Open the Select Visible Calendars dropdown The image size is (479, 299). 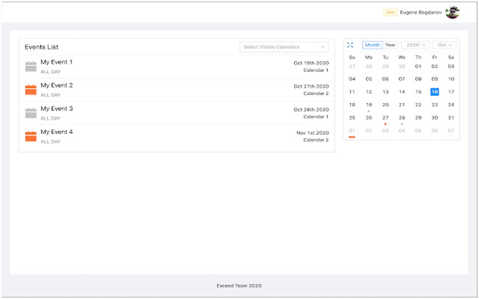click(x=284, y=47)
